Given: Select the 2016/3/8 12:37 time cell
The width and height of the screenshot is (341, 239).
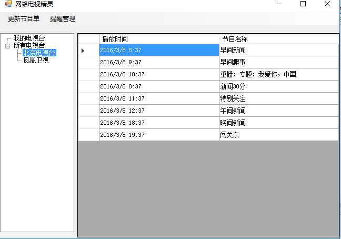Looking at the screenshot, I should point(159,111).
